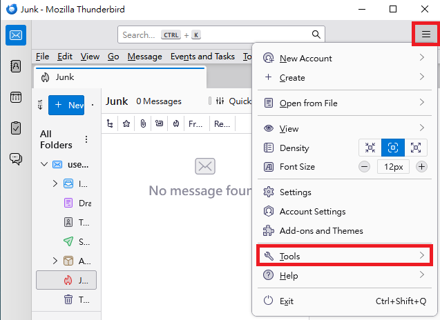The image size is (440, 320).
Task: Click the Density list icon
Action: 269,148
